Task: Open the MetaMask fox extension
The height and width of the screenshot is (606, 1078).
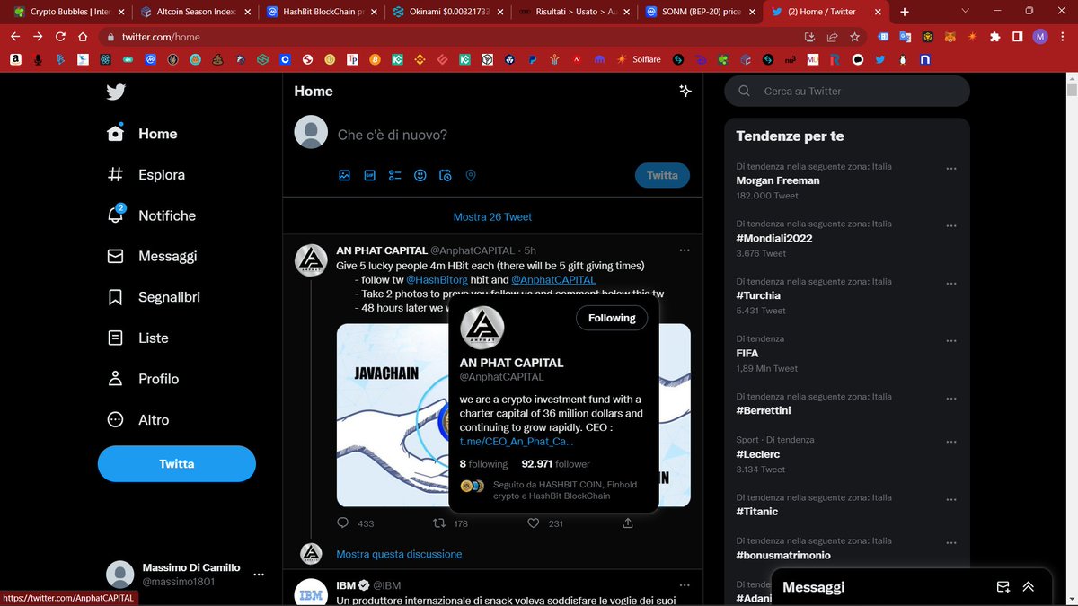Action: [x=950, y=37]
